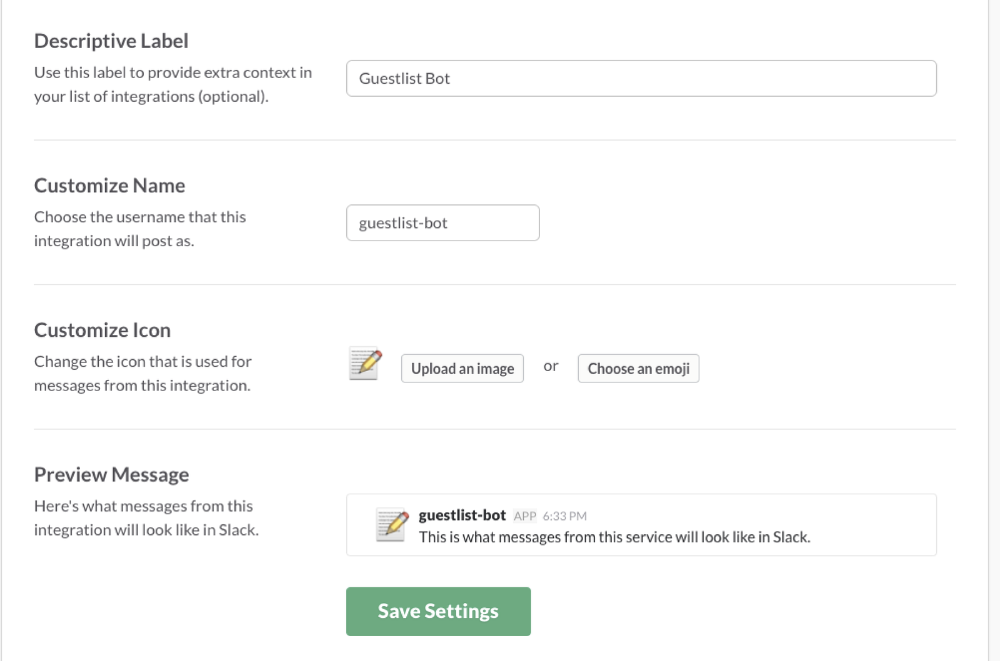Click the 6:33 PM timestamp in the preview
Viewport: 1000px width, 661px height.
click(x=564, y=516)
